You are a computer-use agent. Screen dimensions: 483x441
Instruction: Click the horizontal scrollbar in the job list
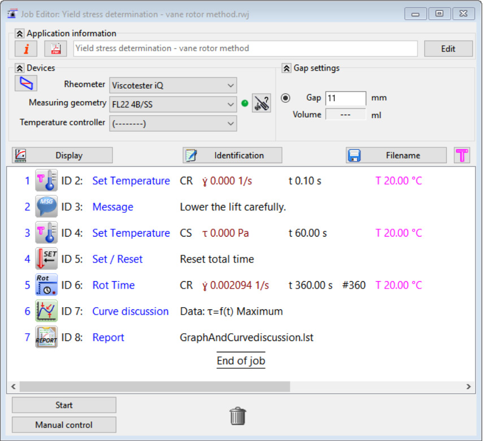(155, 387)
